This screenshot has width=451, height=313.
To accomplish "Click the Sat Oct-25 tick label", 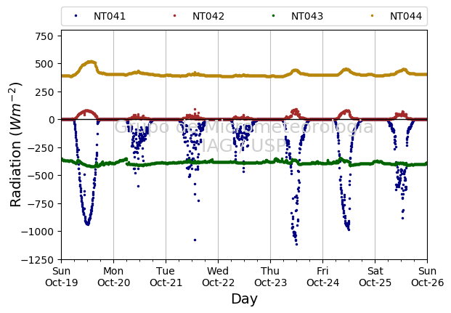I will 375,277.
